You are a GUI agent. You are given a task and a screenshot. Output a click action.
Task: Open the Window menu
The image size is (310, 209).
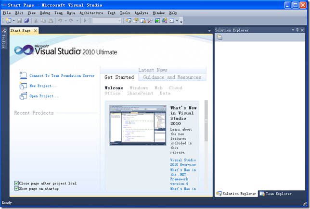coord(159,13)
